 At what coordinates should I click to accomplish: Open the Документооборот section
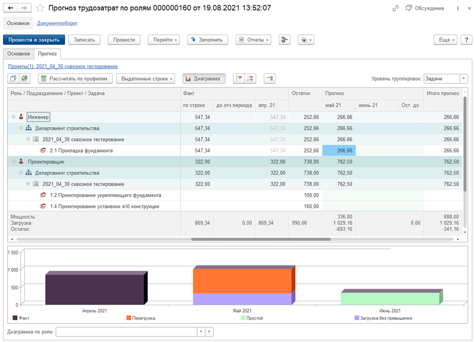[x=57, y=23]
